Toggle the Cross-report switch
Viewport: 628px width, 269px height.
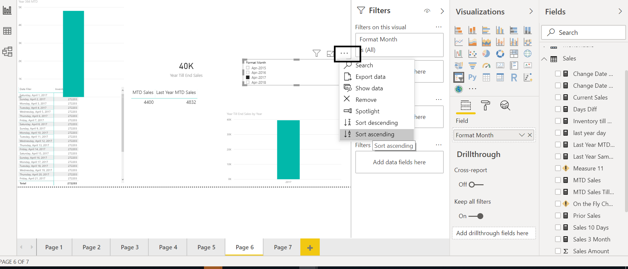[x=476, y=185]
